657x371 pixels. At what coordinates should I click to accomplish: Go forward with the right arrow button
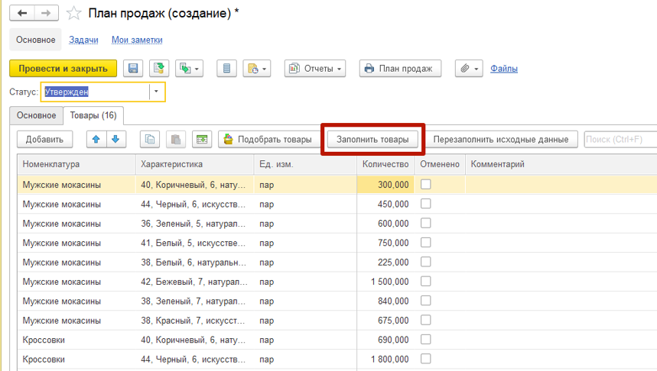(x=46, y=14)
